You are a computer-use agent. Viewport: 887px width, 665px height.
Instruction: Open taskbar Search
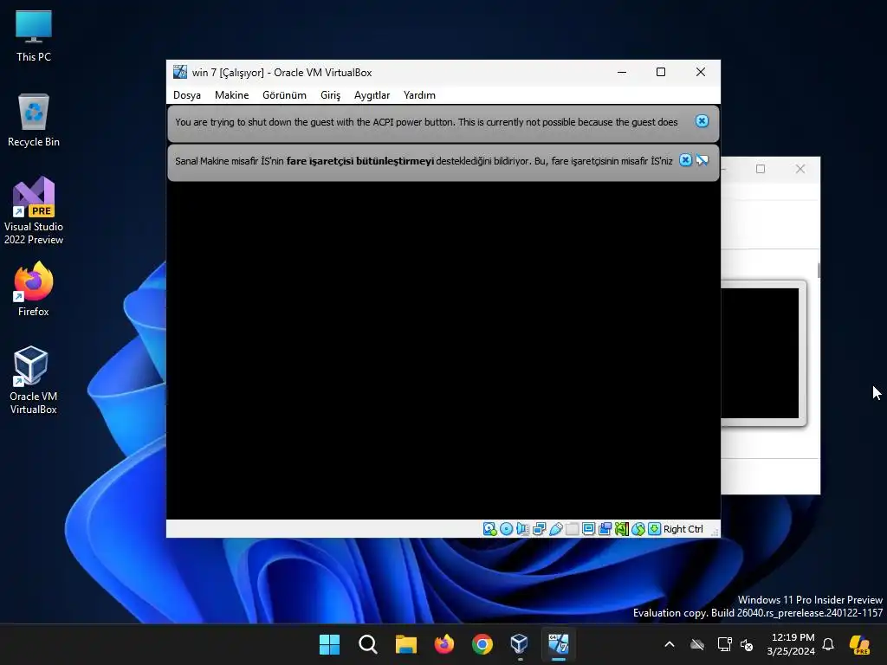367,644
